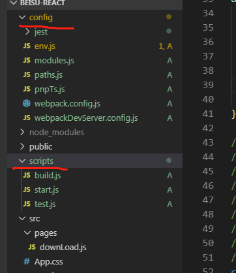Expand the public folder

point(22,146)
